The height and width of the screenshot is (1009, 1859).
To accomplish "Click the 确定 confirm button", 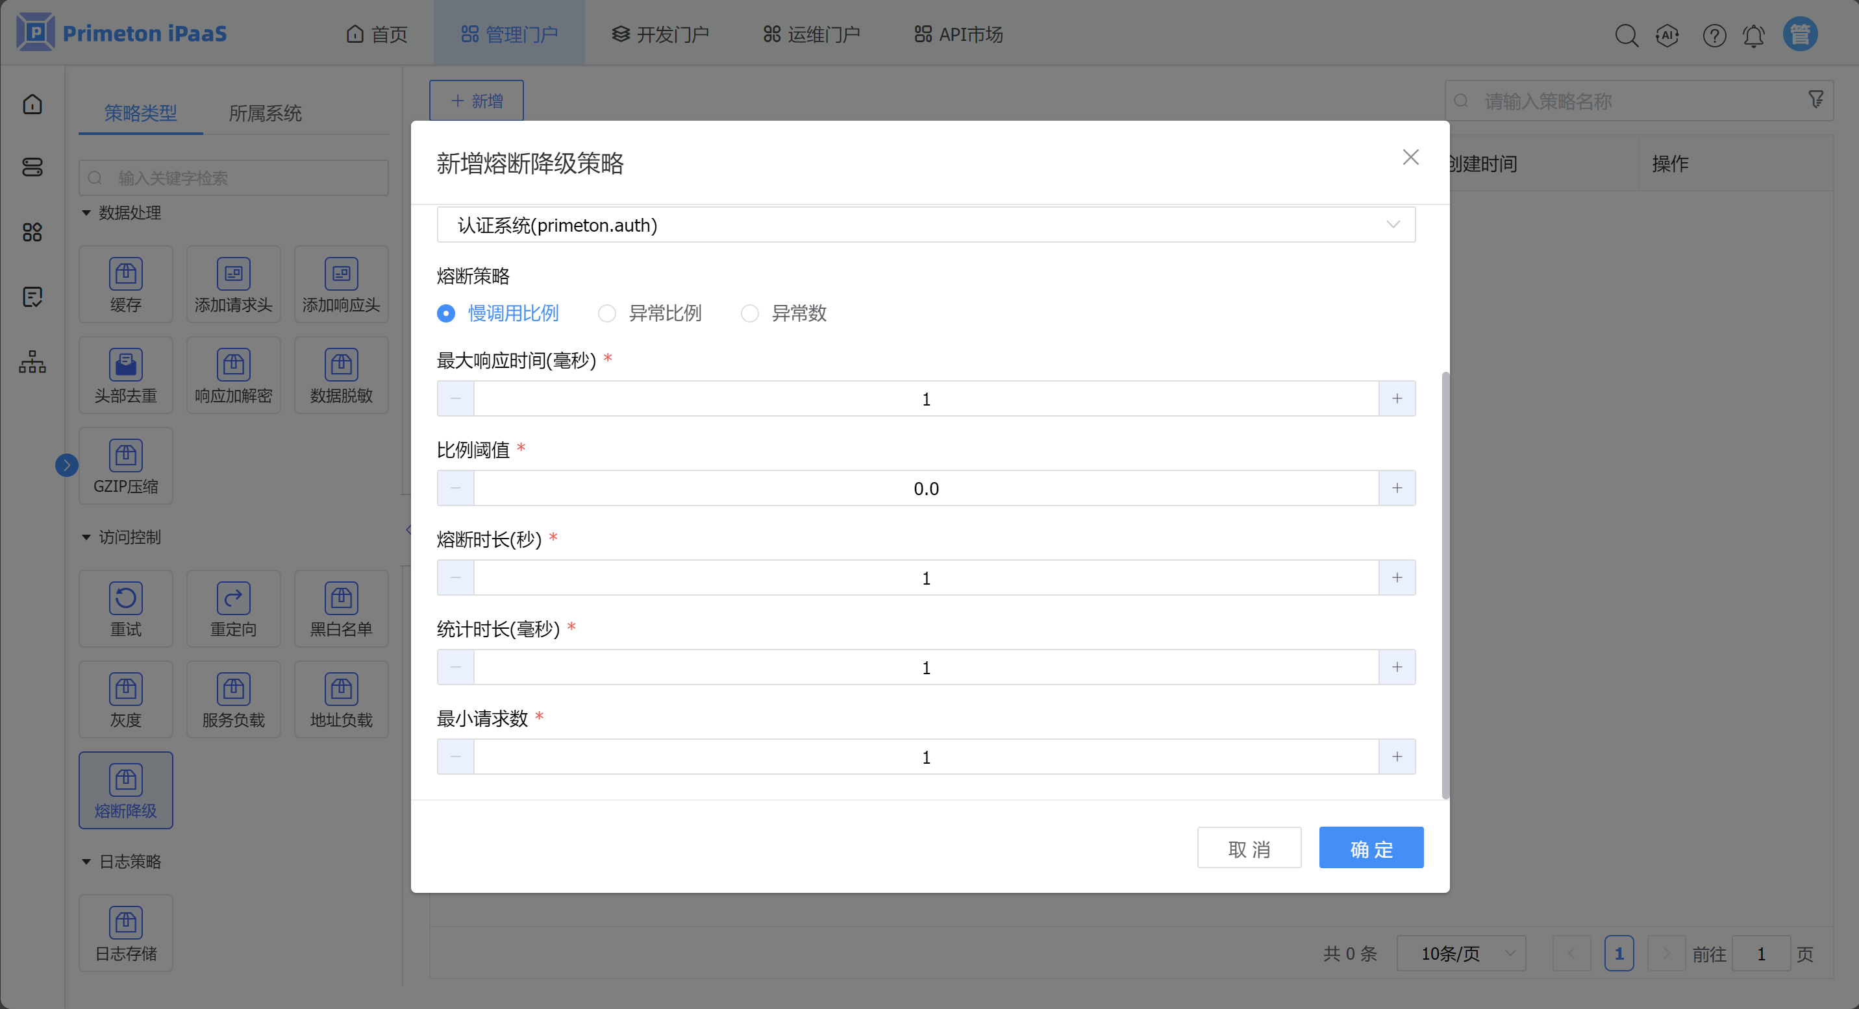I will (x=1371, y=848).
